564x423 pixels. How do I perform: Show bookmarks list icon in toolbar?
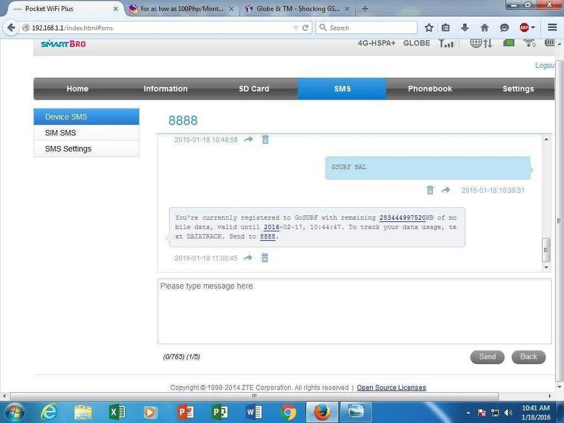446,28
